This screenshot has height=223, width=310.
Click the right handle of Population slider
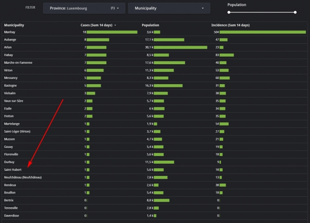tap(295, 12)
